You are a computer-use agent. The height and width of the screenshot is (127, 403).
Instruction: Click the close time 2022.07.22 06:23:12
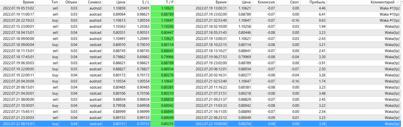click(211, 118)
